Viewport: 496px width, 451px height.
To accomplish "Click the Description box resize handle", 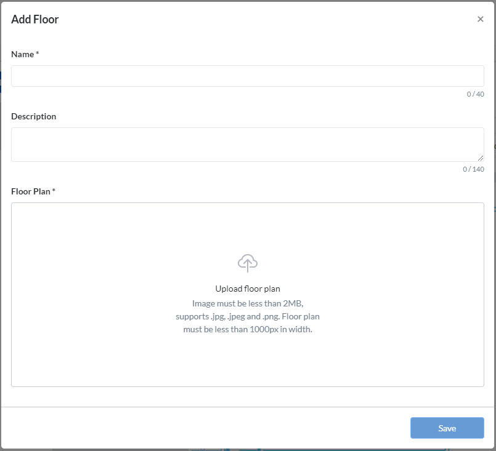I will [481, 158].
